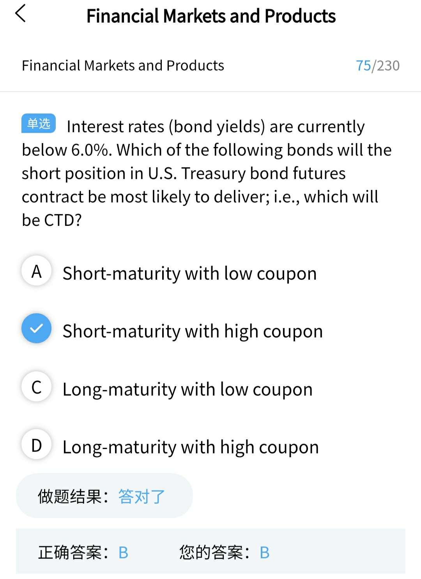Tap the 您的答案 B label

click(x=225, y=552)
